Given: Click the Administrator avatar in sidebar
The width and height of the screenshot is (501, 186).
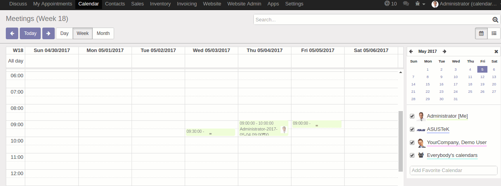Looking at the screenshot, I should (421, 116).
